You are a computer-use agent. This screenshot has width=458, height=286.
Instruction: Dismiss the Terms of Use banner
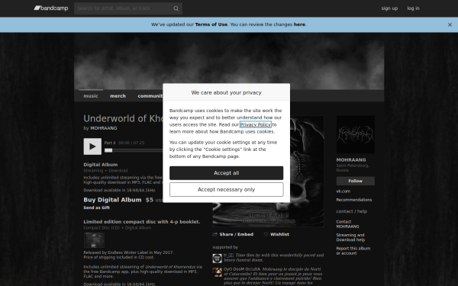[x=450, y=25]
